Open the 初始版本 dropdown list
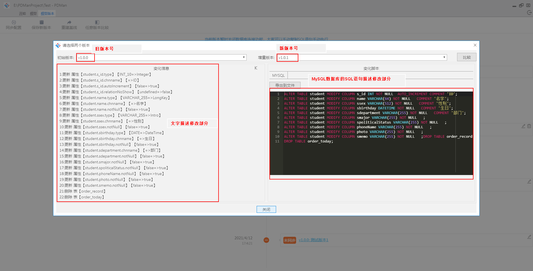Screen dimensions: 533x271 244,57
